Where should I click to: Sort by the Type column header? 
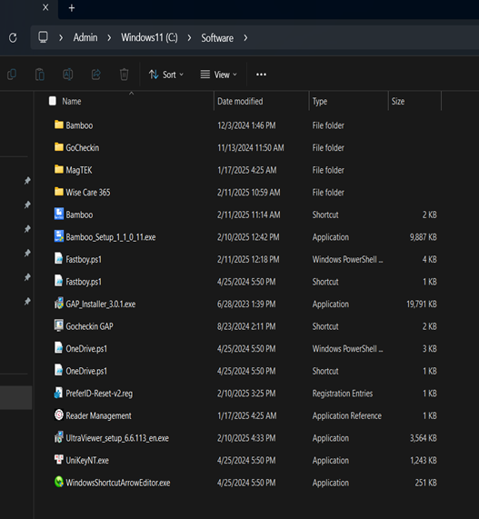click(320, 101)
